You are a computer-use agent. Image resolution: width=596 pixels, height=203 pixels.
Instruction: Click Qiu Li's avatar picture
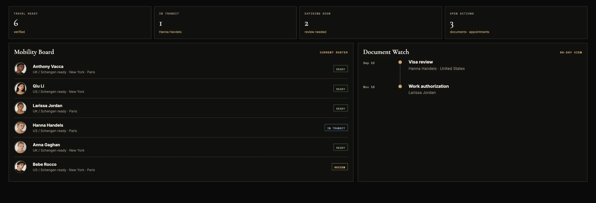tap(20, 88)
